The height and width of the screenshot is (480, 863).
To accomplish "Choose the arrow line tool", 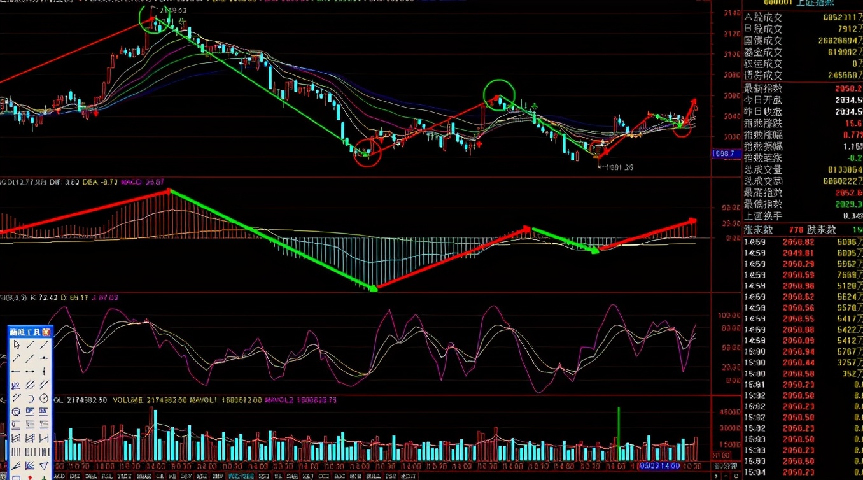I will (17, 358).
